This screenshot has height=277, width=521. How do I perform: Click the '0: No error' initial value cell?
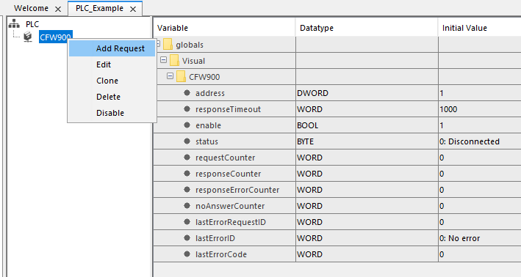click(x=480, y=238)
